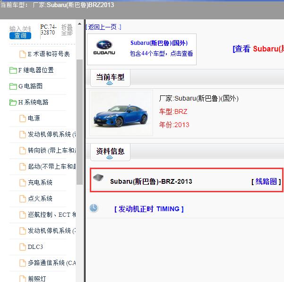Click 折叠全部 to collapse all
This screenshot has width=284, height=282.
pos(67,30)
